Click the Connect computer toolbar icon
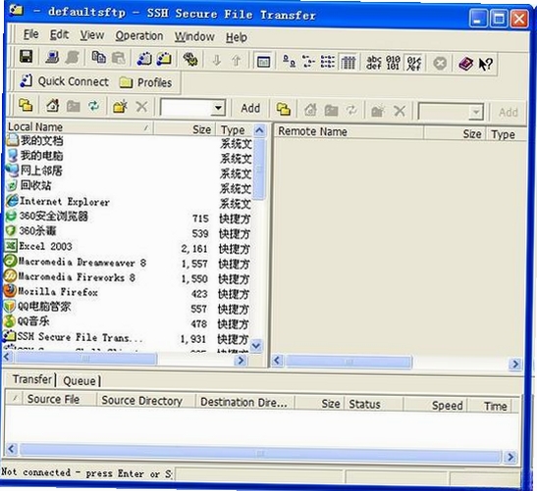 coord(52,58)
